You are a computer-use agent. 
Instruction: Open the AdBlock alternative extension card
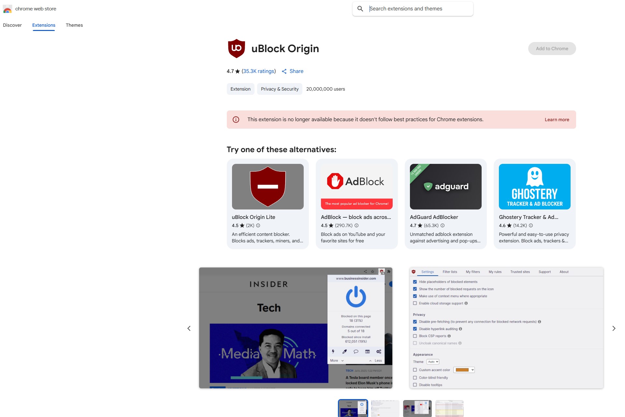[356, 204]
